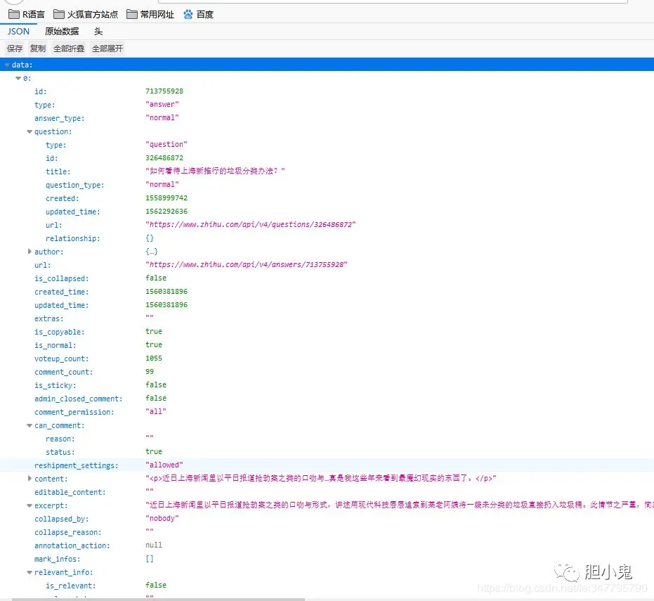The image size is (654, 601).
Task: Select the id value 713755928
Action: pyautogui.click(x=164, y=91)
